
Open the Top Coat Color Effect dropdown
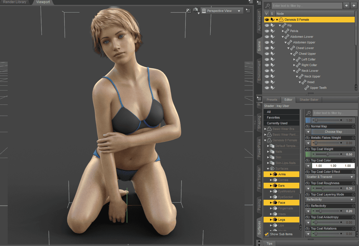[330, 177]
